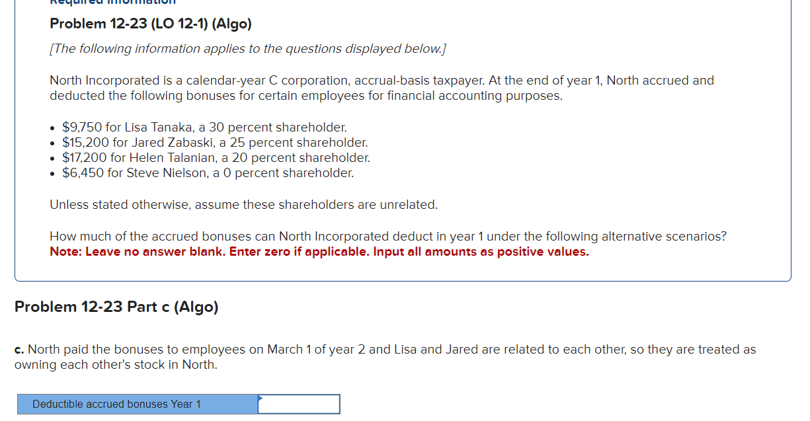
Task: Click inside the answer input field
Action: [x=299, y=404]
